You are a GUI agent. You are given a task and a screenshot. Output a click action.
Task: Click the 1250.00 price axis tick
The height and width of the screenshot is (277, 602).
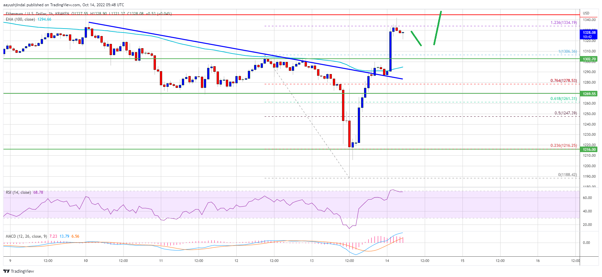point(589,114)
